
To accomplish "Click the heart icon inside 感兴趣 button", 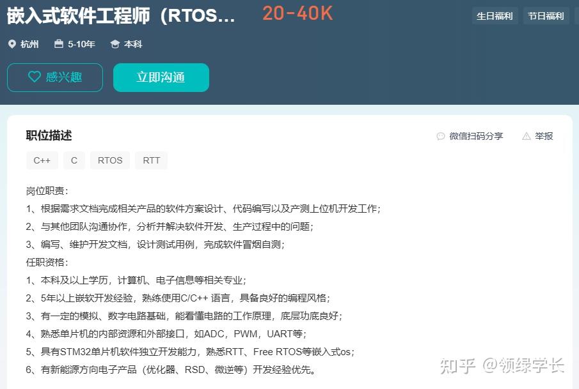I will tap(35, 77).
